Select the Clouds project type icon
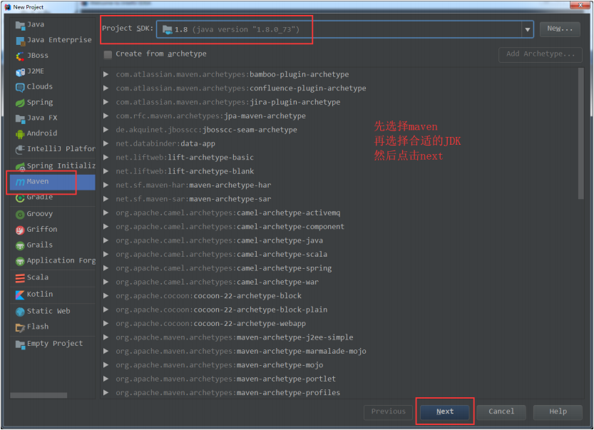Viewport: 594px width, 430px height. click(x=19, y=86)
